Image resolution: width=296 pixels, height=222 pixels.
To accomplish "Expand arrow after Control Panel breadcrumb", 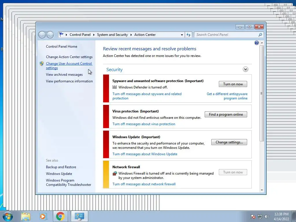I will click(x=94, y=35).
